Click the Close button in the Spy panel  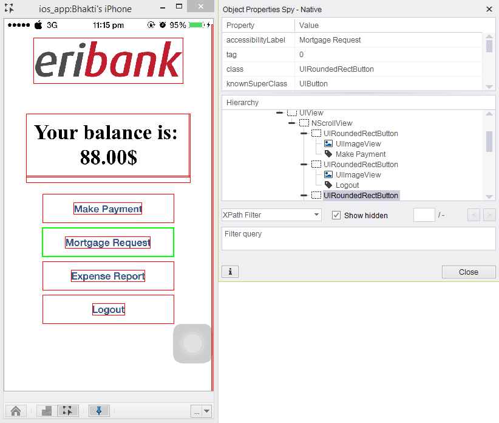pos(468,272)
